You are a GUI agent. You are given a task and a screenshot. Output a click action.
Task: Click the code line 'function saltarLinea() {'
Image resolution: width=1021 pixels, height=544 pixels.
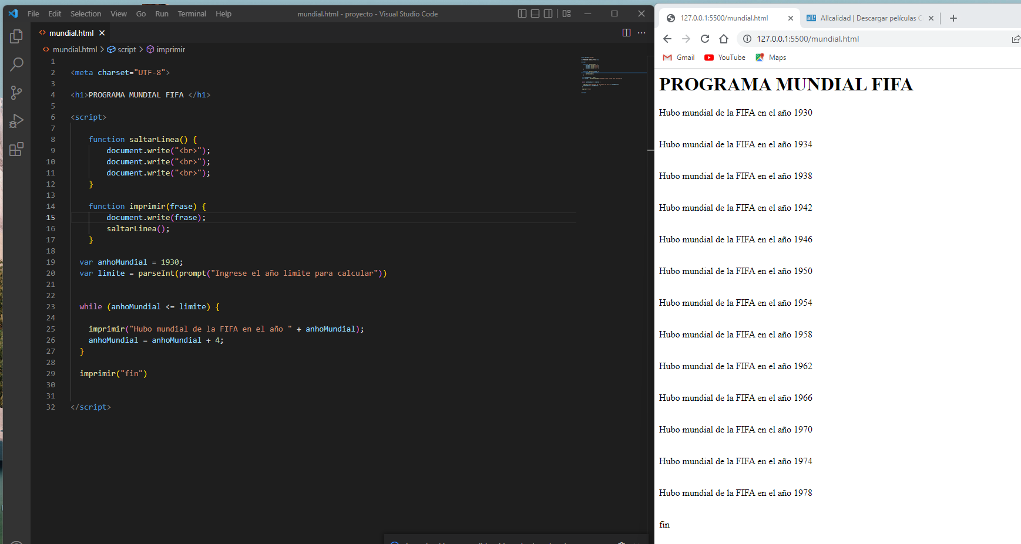pos(143,140)
